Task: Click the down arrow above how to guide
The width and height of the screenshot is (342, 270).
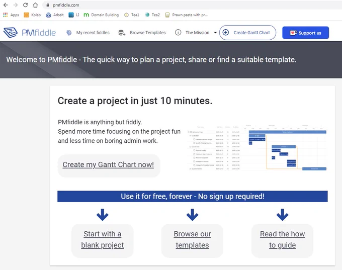Action: point(283,215)
